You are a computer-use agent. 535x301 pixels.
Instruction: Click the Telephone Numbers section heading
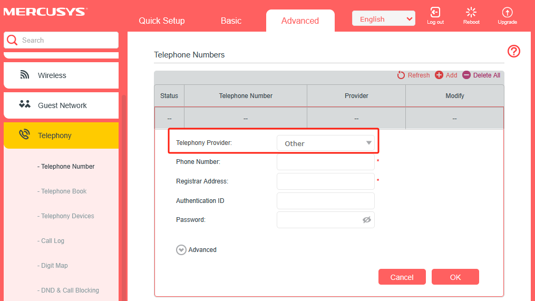189,55
